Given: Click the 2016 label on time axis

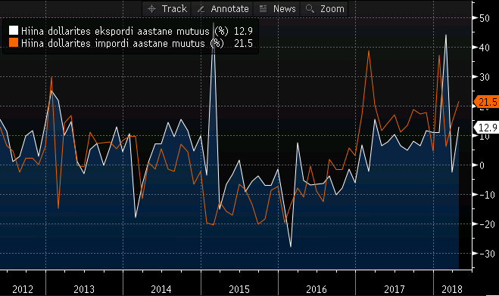Looking at the screenshot, I should point(317,289).
